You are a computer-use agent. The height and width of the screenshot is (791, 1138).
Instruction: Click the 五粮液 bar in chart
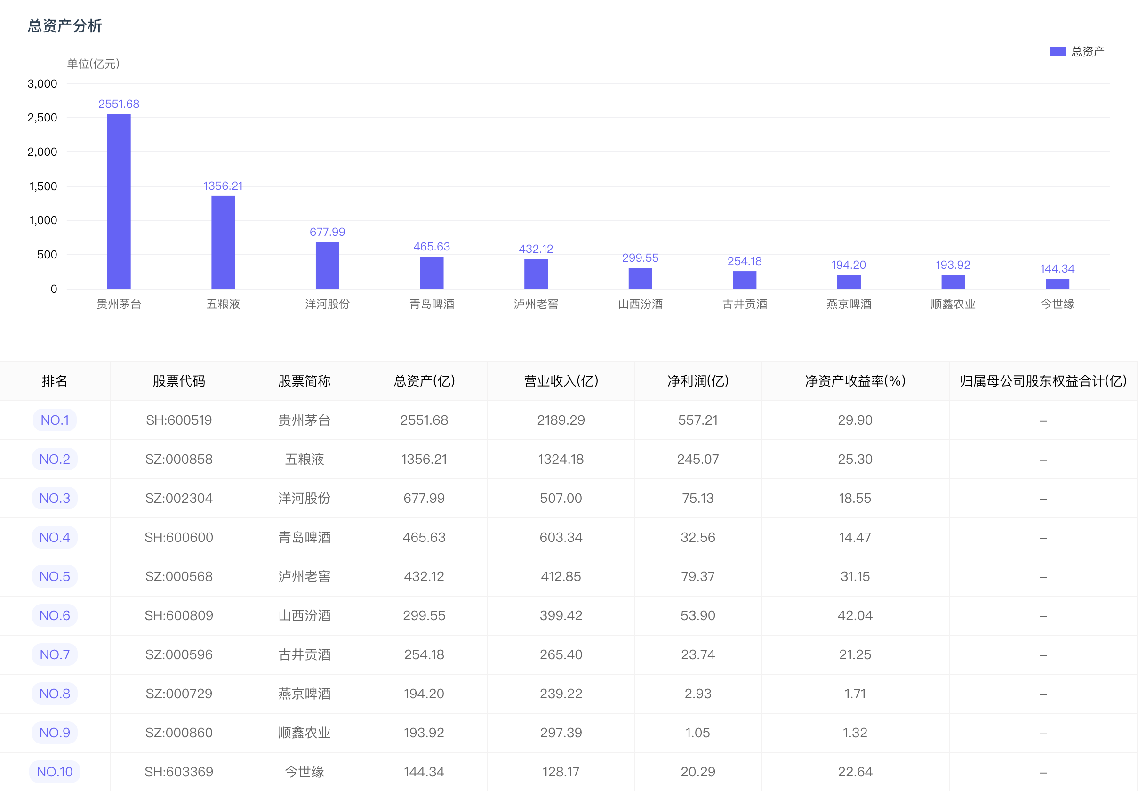224,242
